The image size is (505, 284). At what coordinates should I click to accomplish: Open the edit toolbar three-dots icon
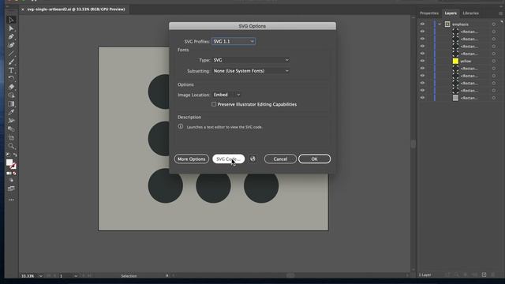[x=11, y=200]
